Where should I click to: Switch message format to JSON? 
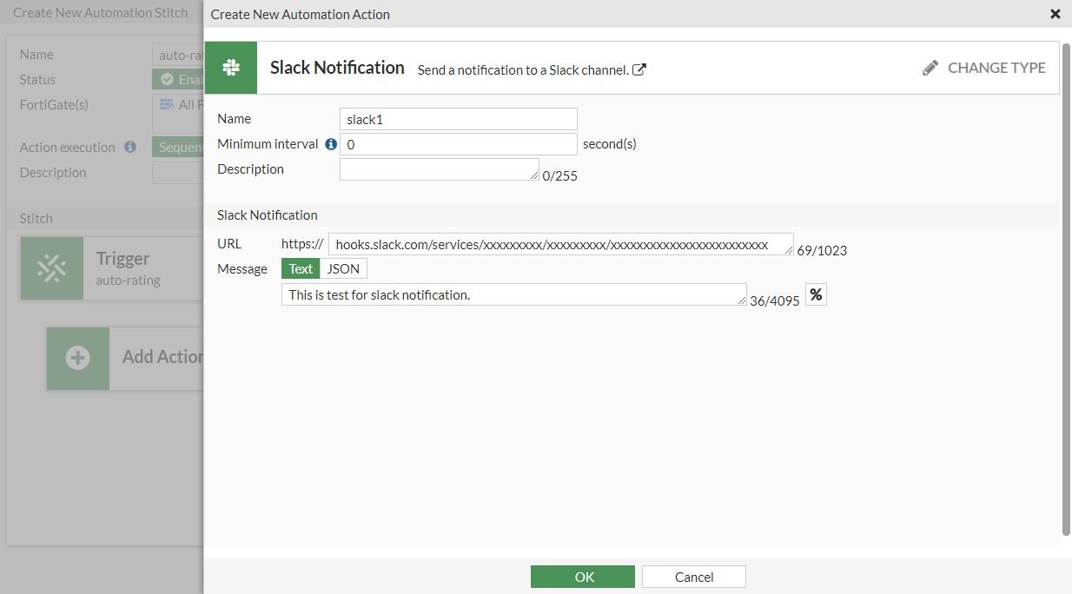(x=343, y=269)
